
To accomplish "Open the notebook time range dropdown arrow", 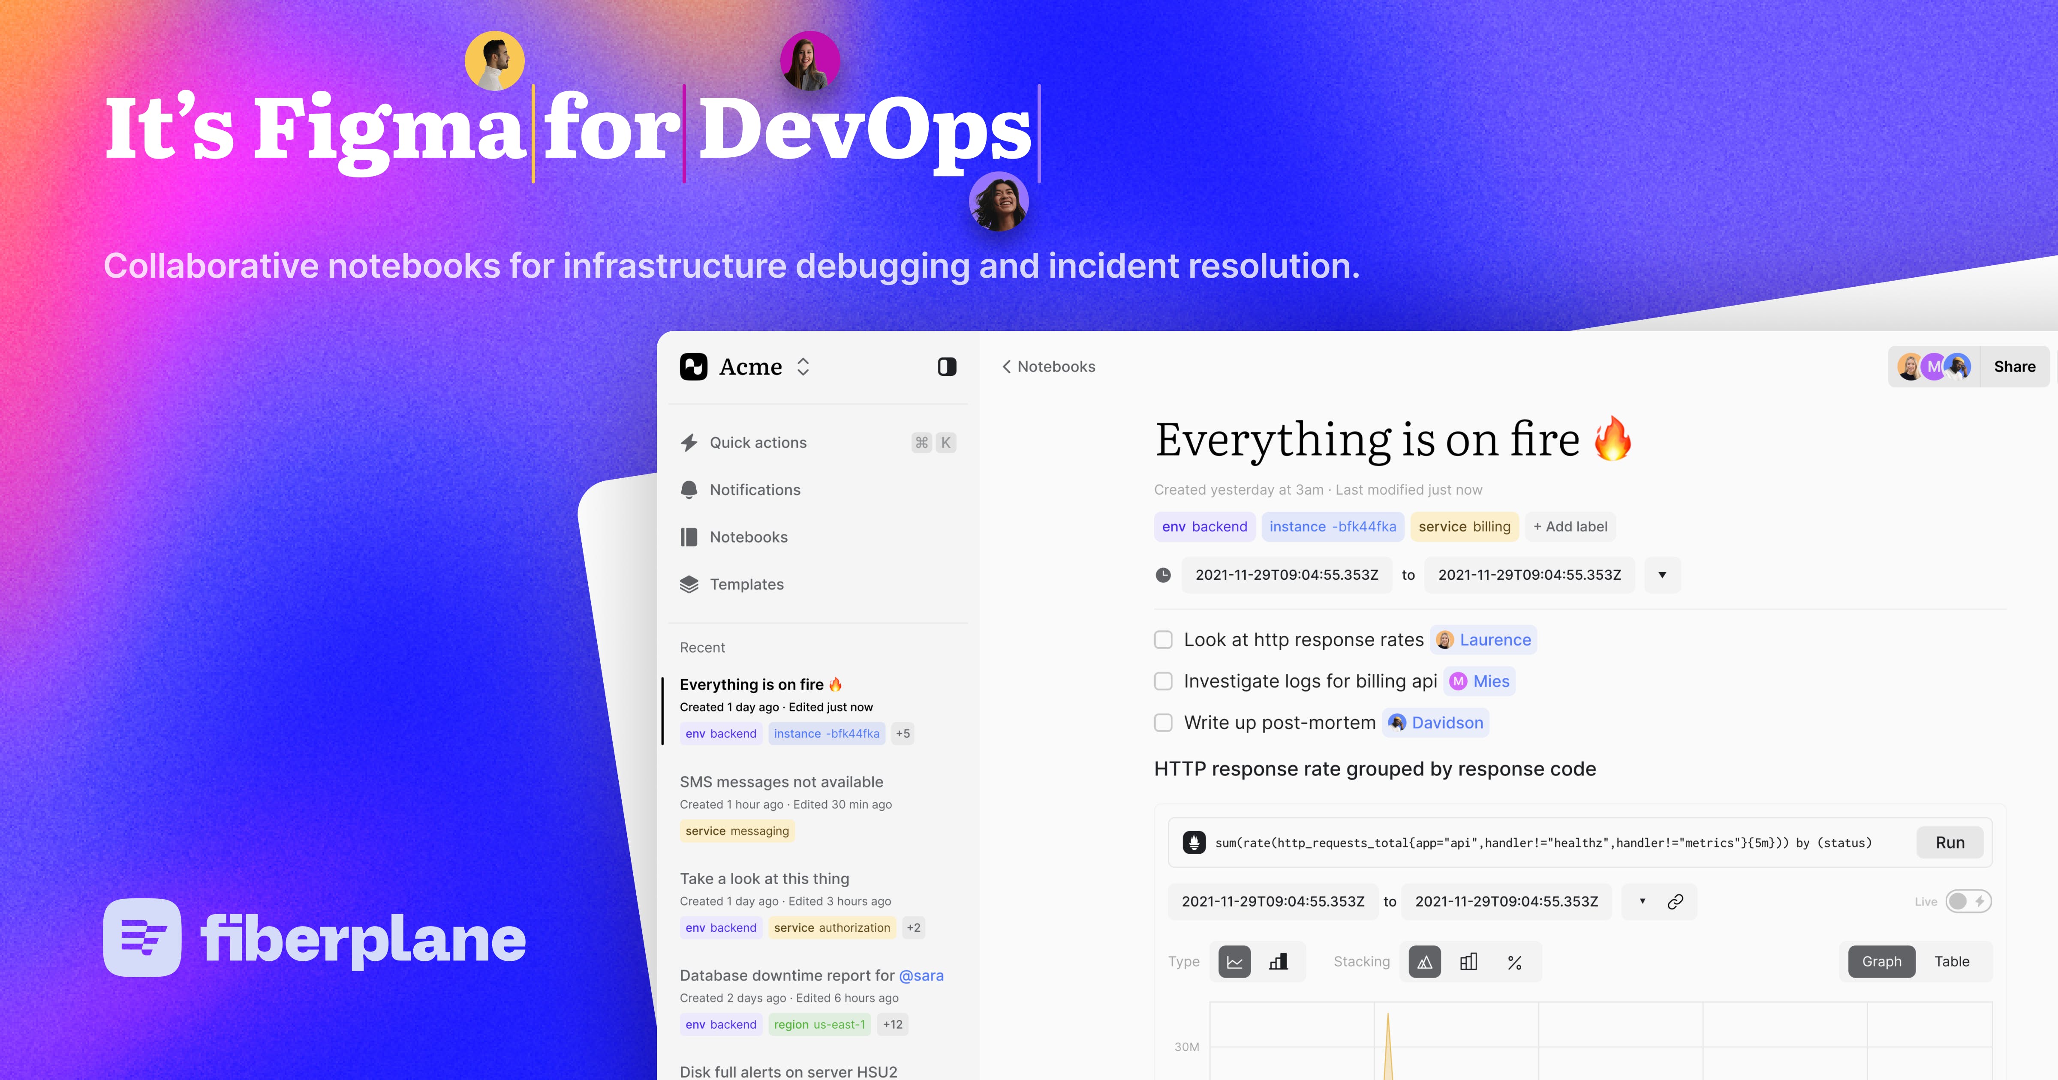I will pos(1663,575).
